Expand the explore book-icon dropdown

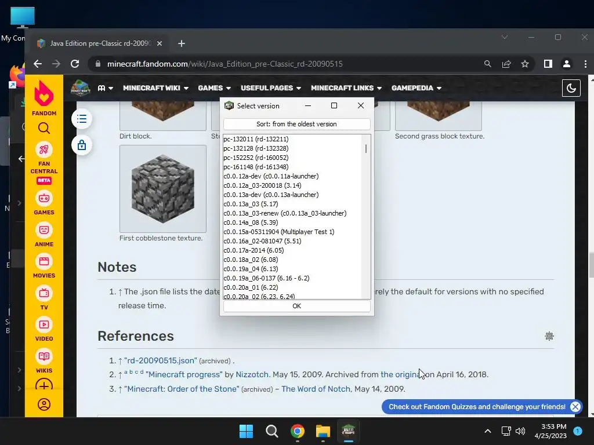coord(106,88)
